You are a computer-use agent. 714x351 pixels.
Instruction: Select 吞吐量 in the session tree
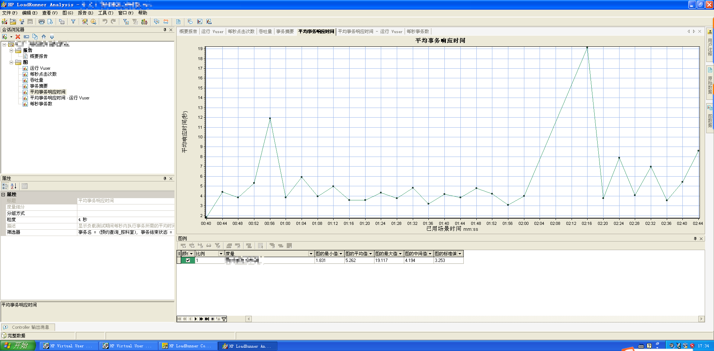[x=36, y=80]
